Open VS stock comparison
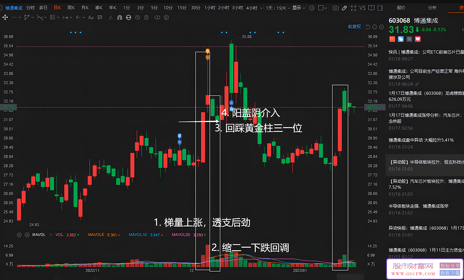Image resolution: width=464 pixels, height=280 pixels. click(362, 8)
